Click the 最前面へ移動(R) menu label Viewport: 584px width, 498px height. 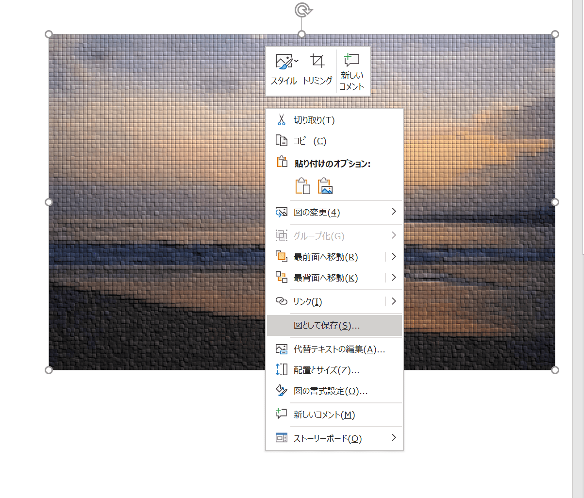326,257
